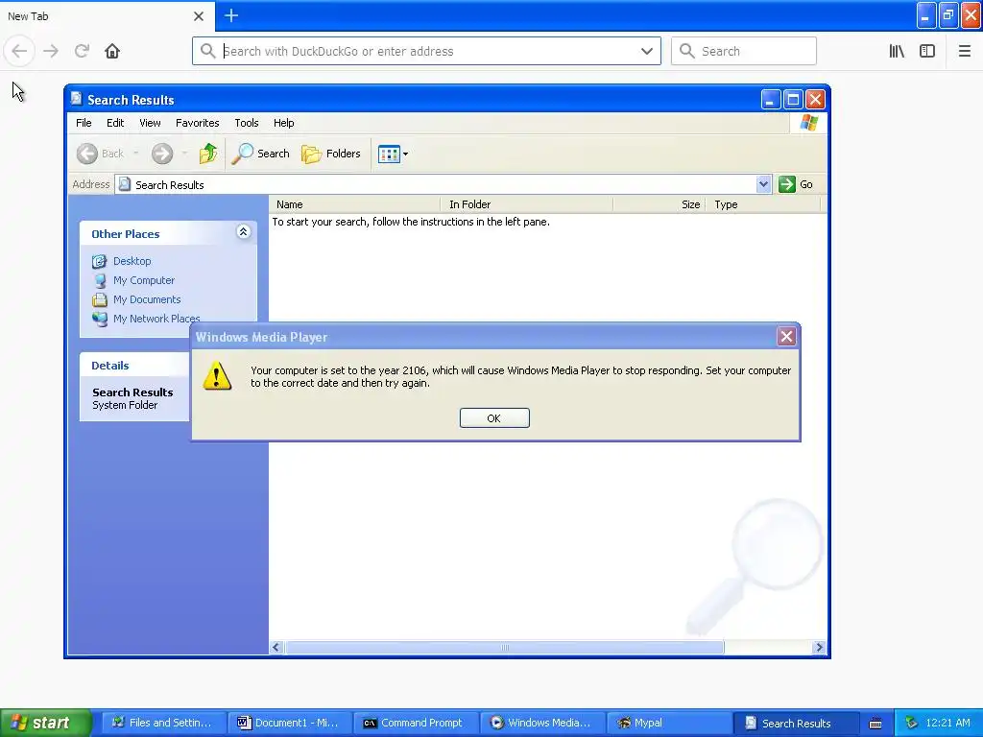The width and height of the screenshot is (983, 737).
Task: Click the on-screen keyboard taskbar icon
Action: tap(875, 724)
